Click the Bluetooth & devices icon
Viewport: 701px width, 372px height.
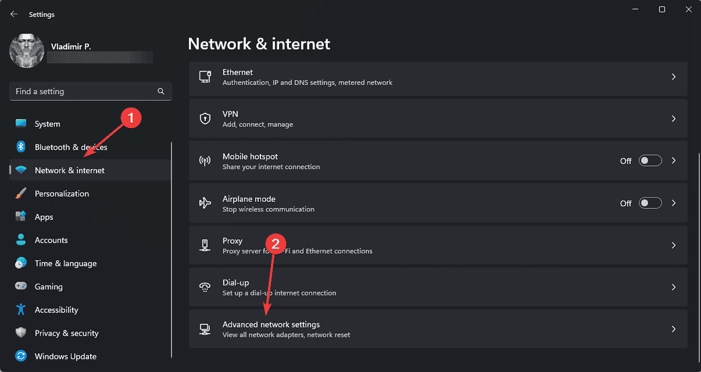20,147
